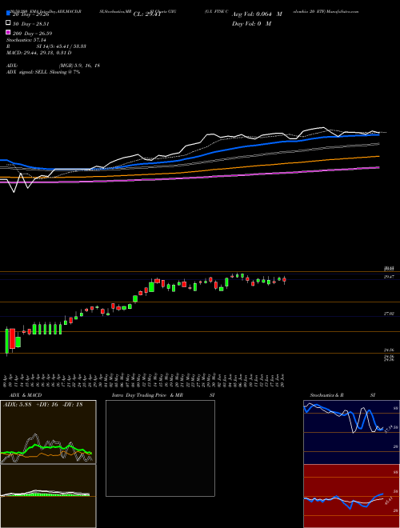Click the empty Intra Day Trading Price panel
The width and height of the screenshot is (400, 528).
point(160,448)
